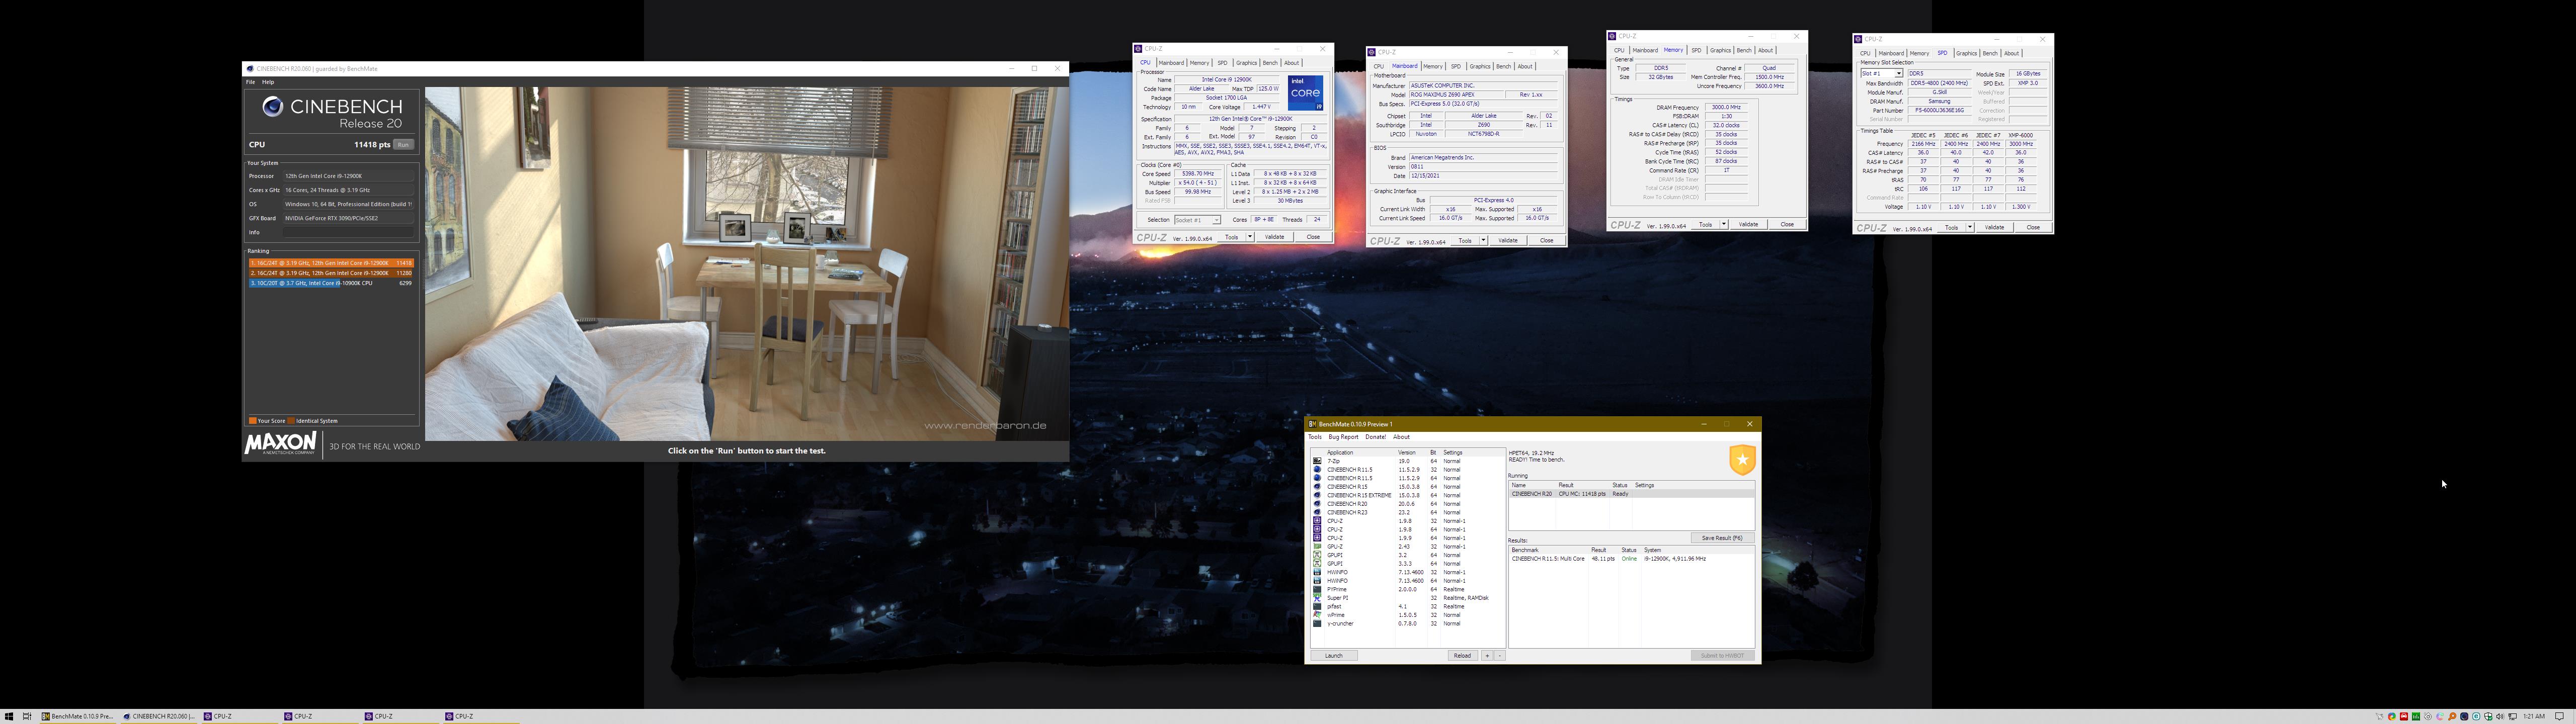The width and height of the screenshot is (2576, 724).
Task: Select the wPrime icon in BenchMate list
Action: (1317, 615)
